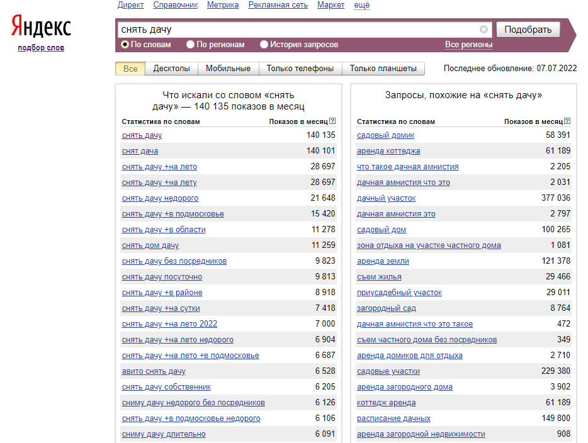This screenshot has width=588, height=443.
Task: Open query 'снять дачу +на лето недорого'
Action: (x=178, y=340)
